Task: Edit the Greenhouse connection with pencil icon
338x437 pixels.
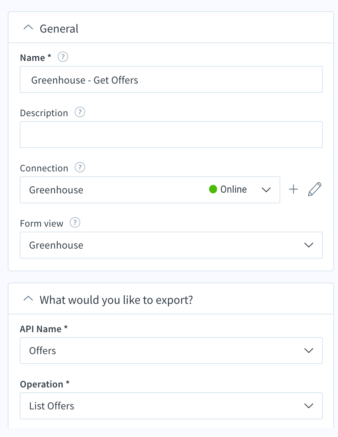Action: point(315,189)
